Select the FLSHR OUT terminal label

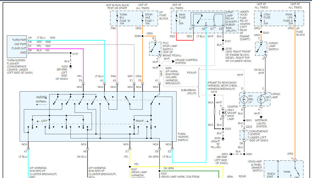click(x=19, y=48)
